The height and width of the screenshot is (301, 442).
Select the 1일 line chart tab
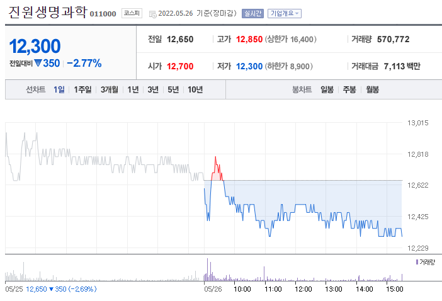click(x=59, y=89)
